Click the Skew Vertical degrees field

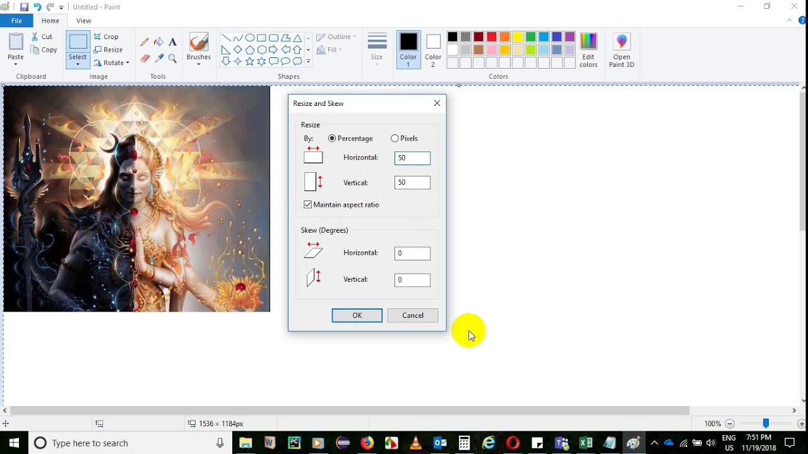413,279
